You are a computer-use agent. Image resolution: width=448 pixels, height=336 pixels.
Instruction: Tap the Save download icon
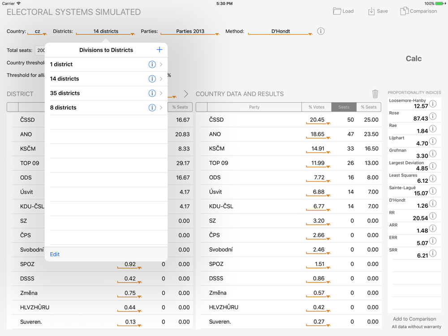371,11
